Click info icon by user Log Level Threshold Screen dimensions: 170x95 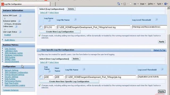pos(162,69)
